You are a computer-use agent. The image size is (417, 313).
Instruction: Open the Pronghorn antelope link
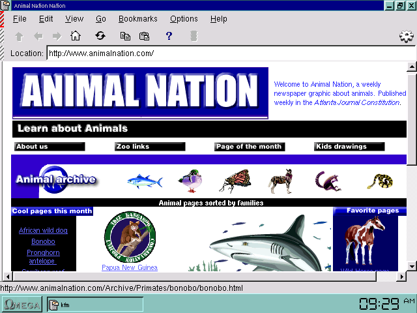coord(43,256)
